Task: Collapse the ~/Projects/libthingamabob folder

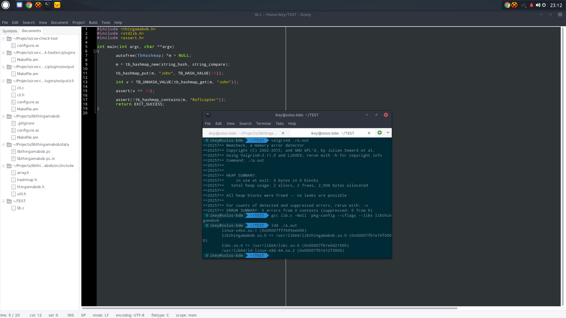Action: point(3,116)
